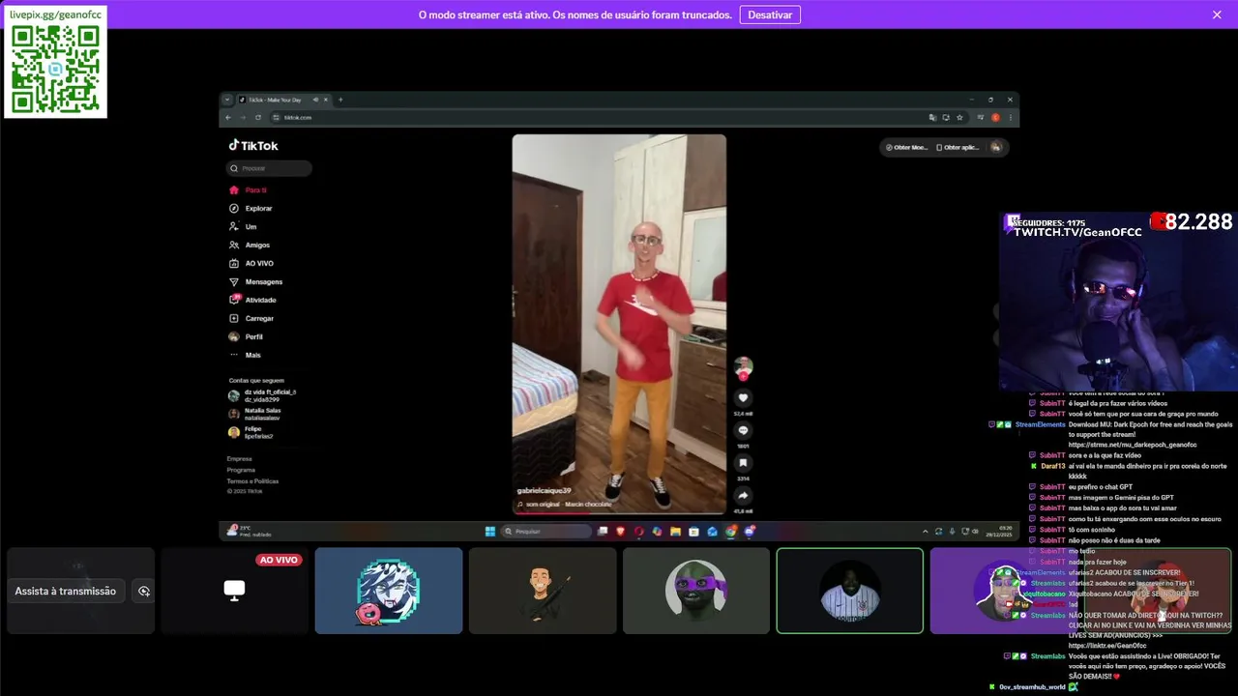Open followed account Natalia Salas
The image size is (1238, 696).
tap(254, 414)
